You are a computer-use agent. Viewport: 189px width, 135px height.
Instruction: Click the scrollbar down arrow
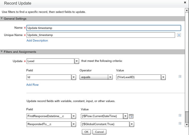click(187, 125)
